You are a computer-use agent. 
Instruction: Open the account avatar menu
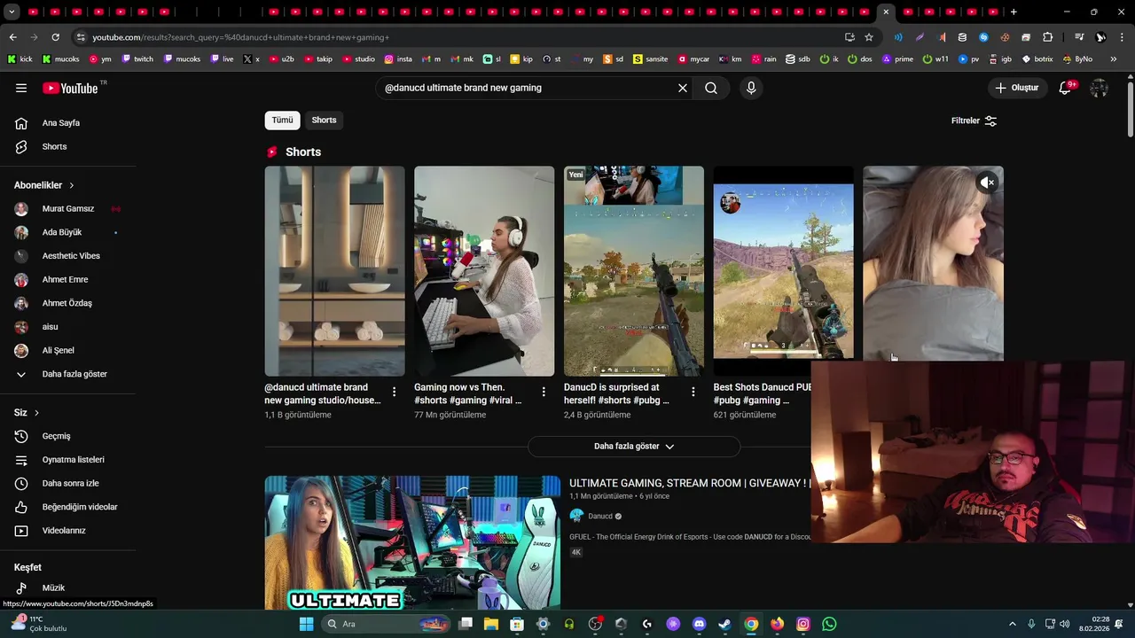[x=1100, y=88]
